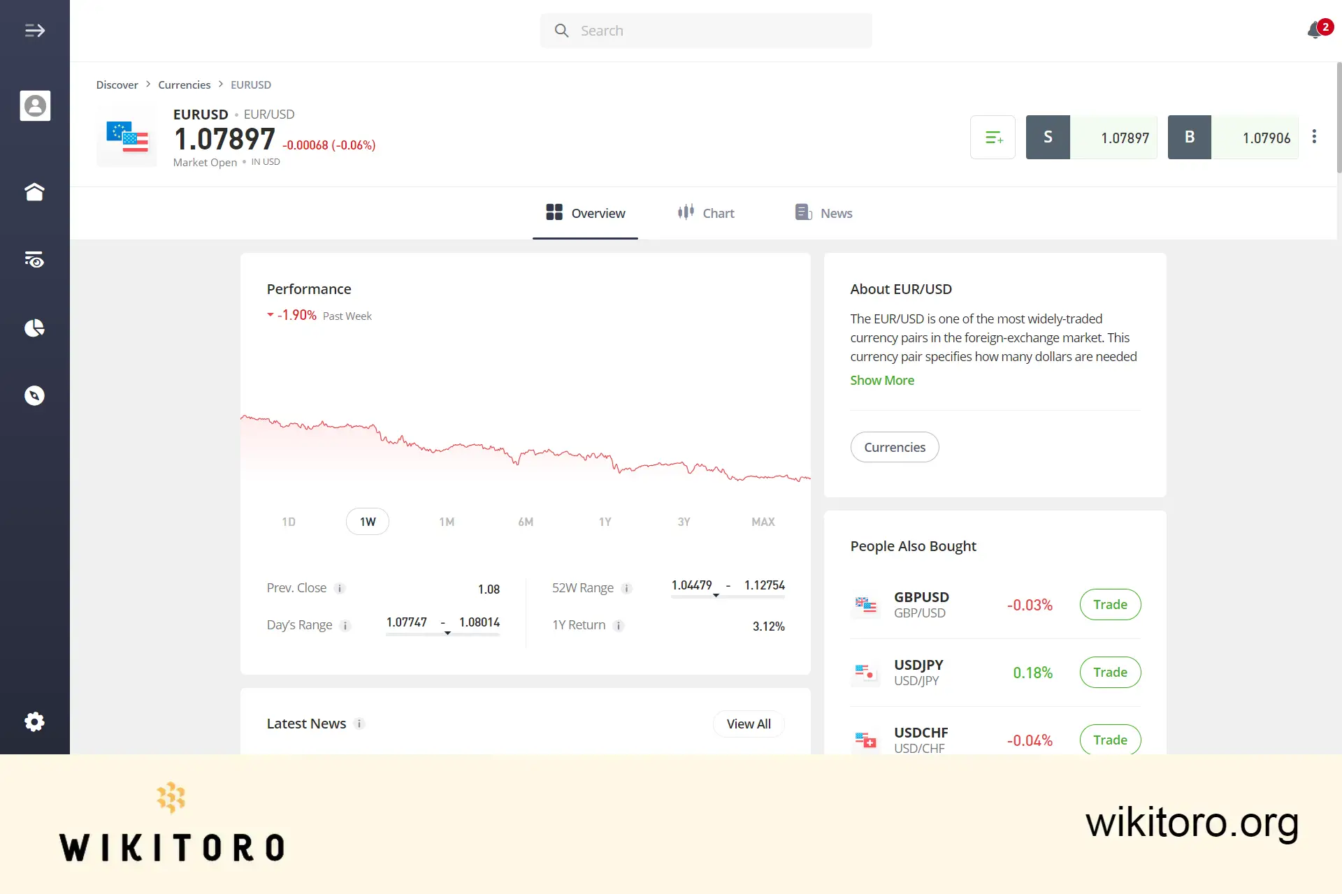The width and height of the screenshot is (1342, 894).
Task: Open the watchlist panel icon
Action: point(35,259)
